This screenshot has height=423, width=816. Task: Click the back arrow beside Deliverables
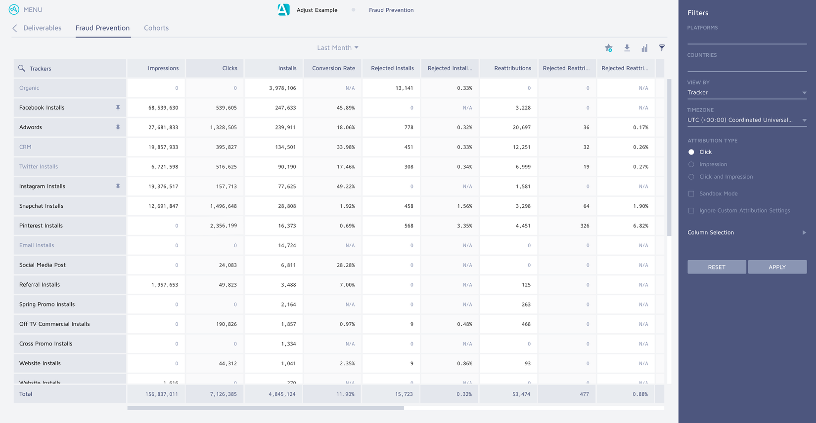point(15,28)
